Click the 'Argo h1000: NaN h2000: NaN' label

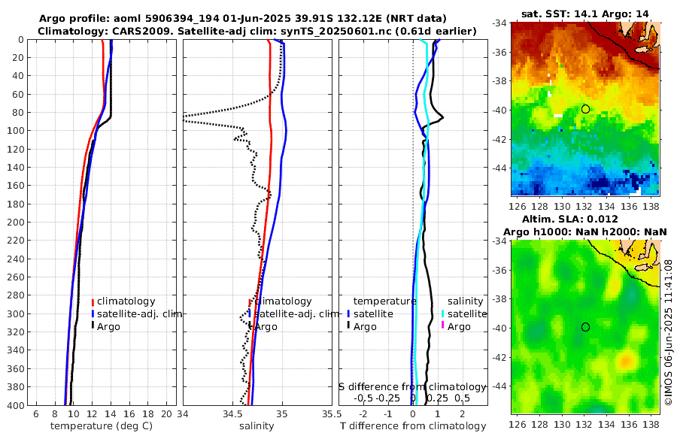tap(585, 232)
